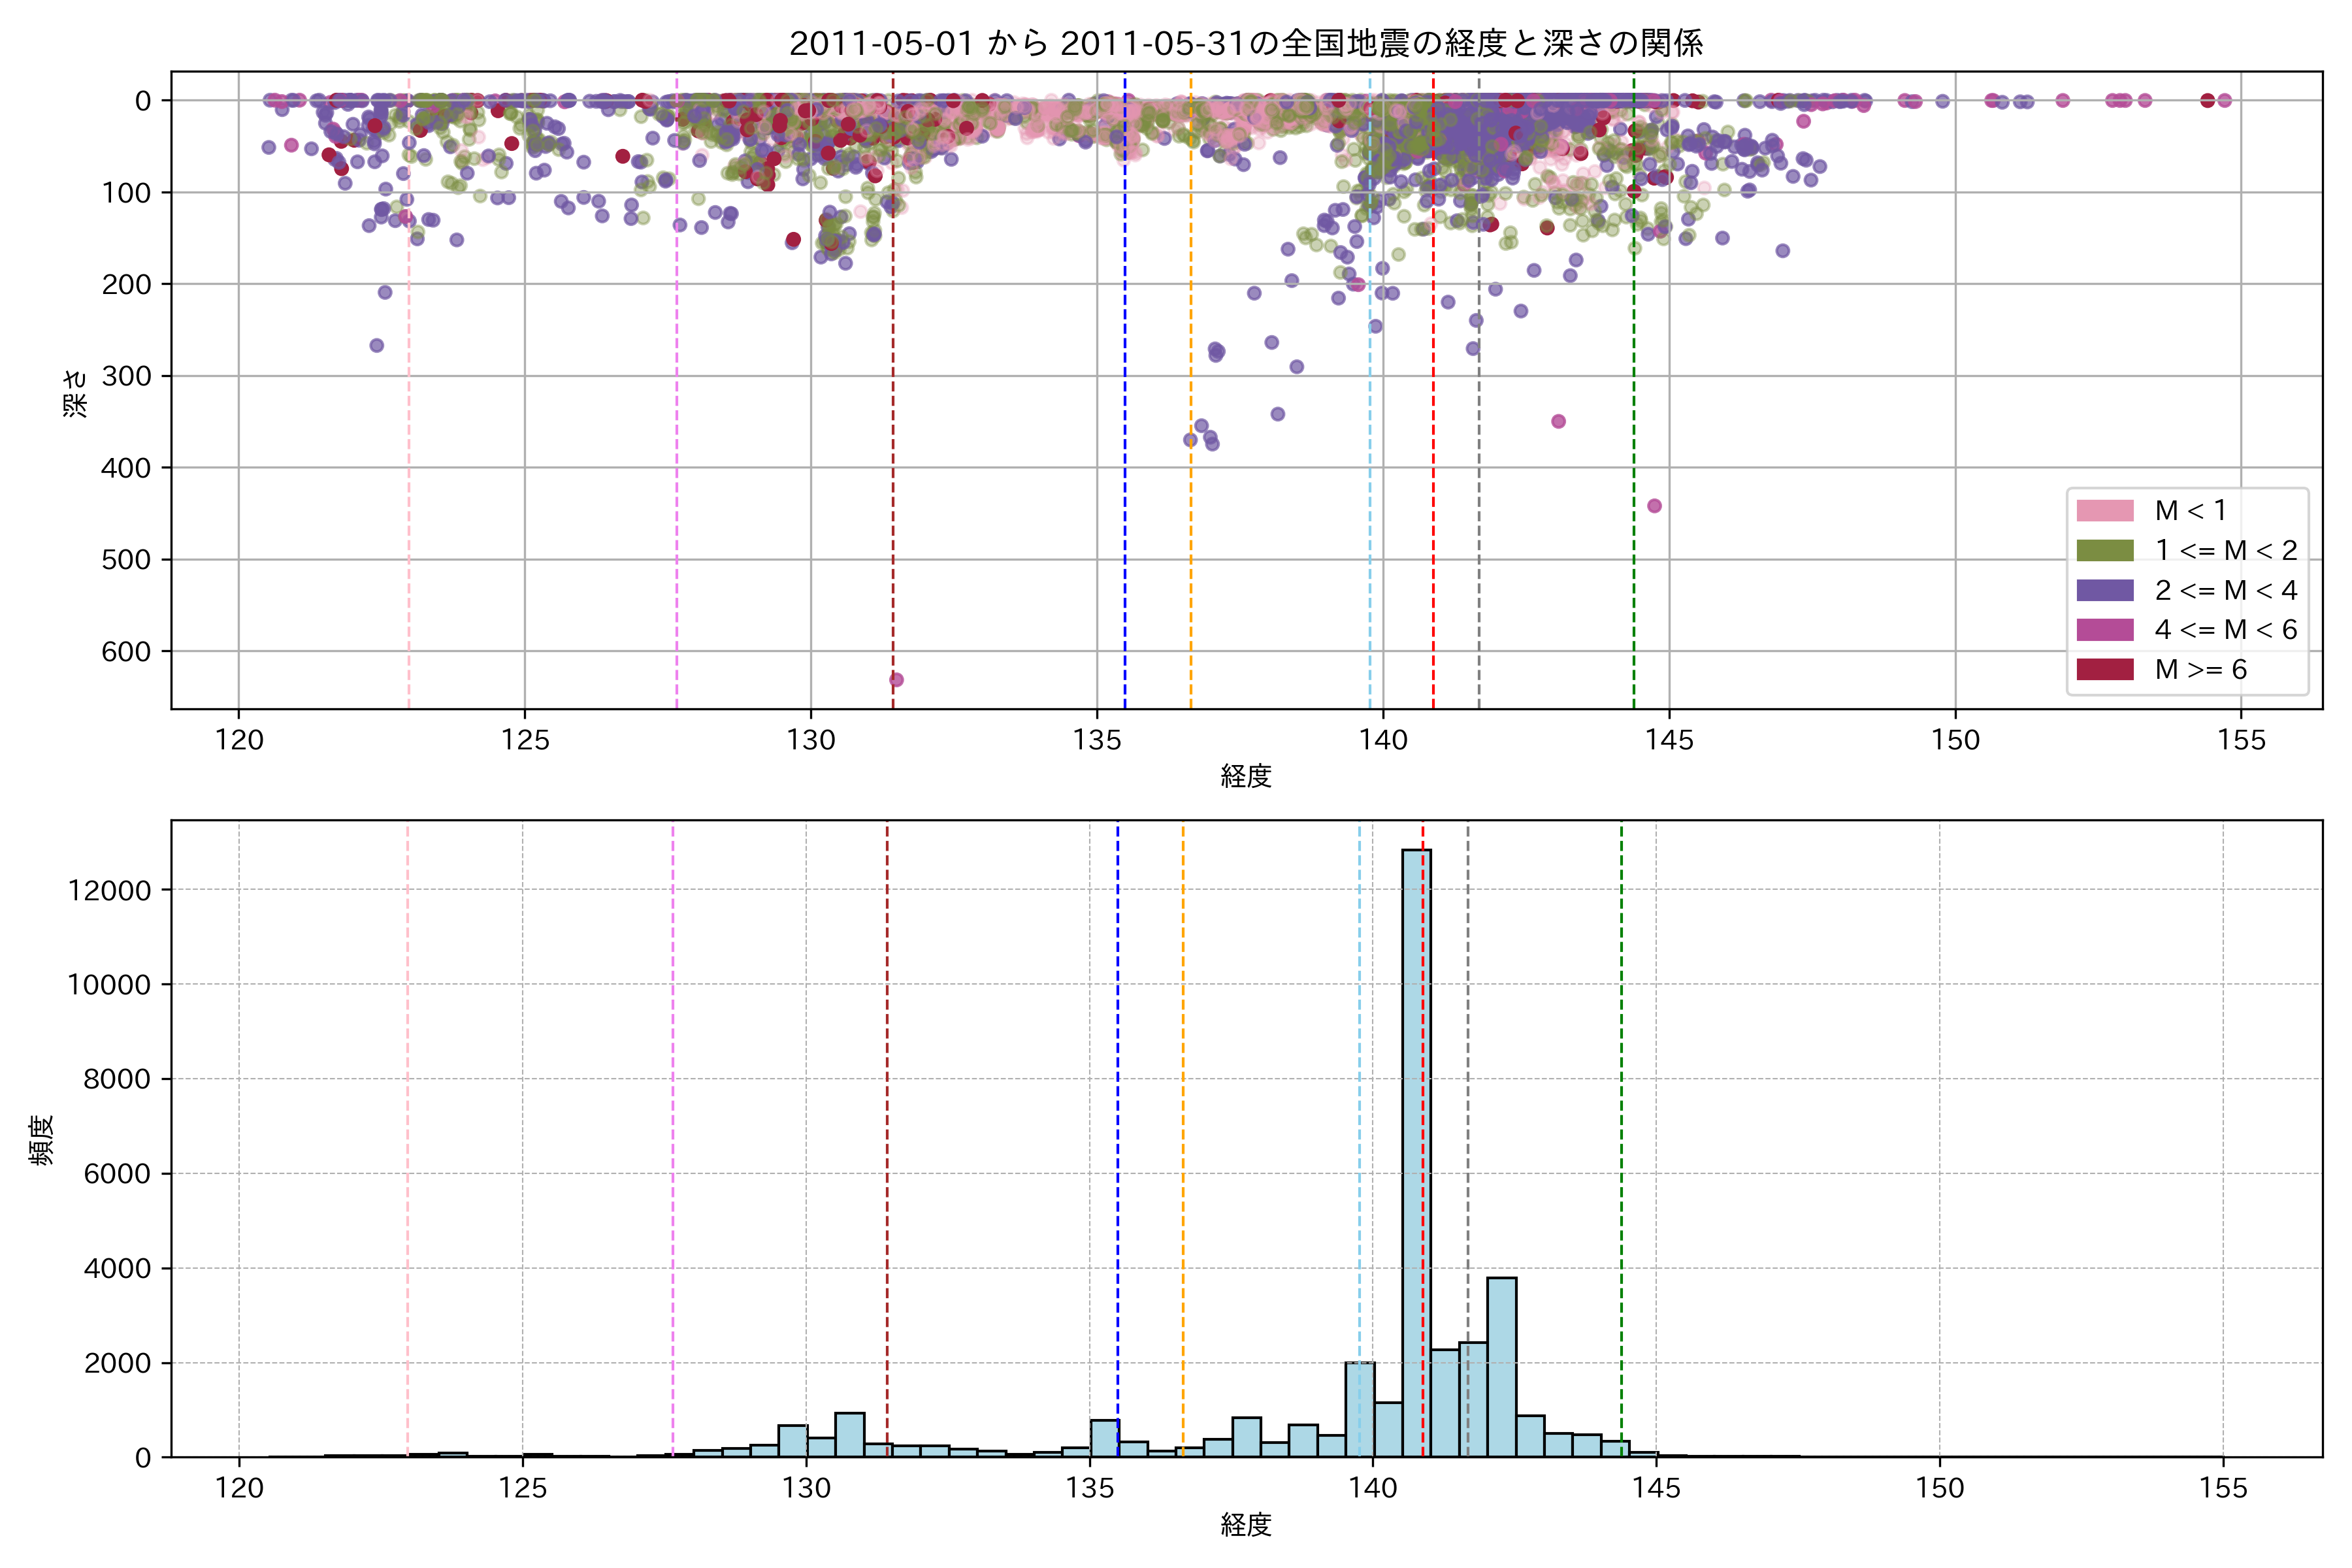
Task: Click the magenta point near depth 350
Action: click(x=1558, y=421)
